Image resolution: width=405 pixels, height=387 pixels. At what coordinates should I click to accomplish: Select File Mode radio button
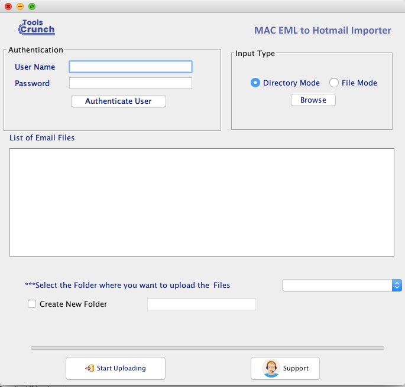[x=333, y=83]
